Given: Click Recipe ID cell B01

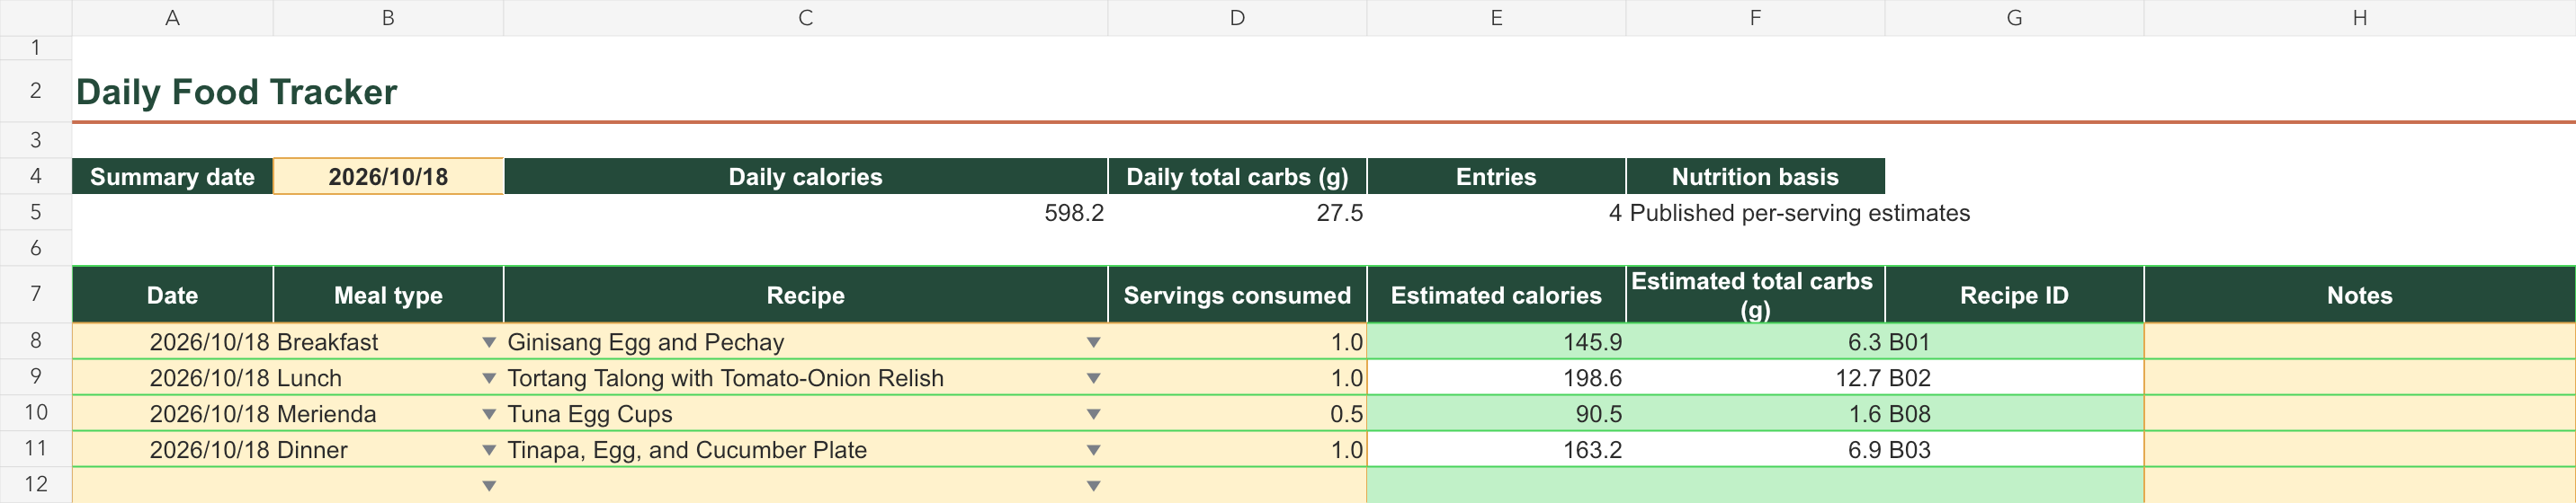Looking at the screenshot, I should pyautogui.click(x=2014, y=342).
